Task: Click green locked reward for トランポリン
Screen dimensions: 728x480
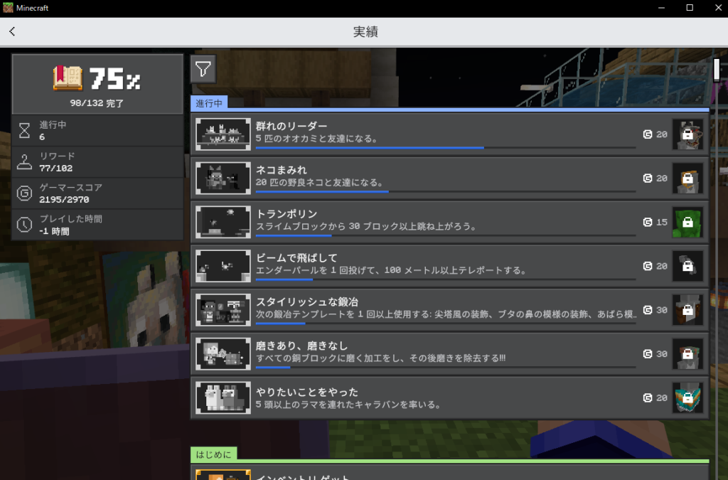Action: (x=687, y=222)
